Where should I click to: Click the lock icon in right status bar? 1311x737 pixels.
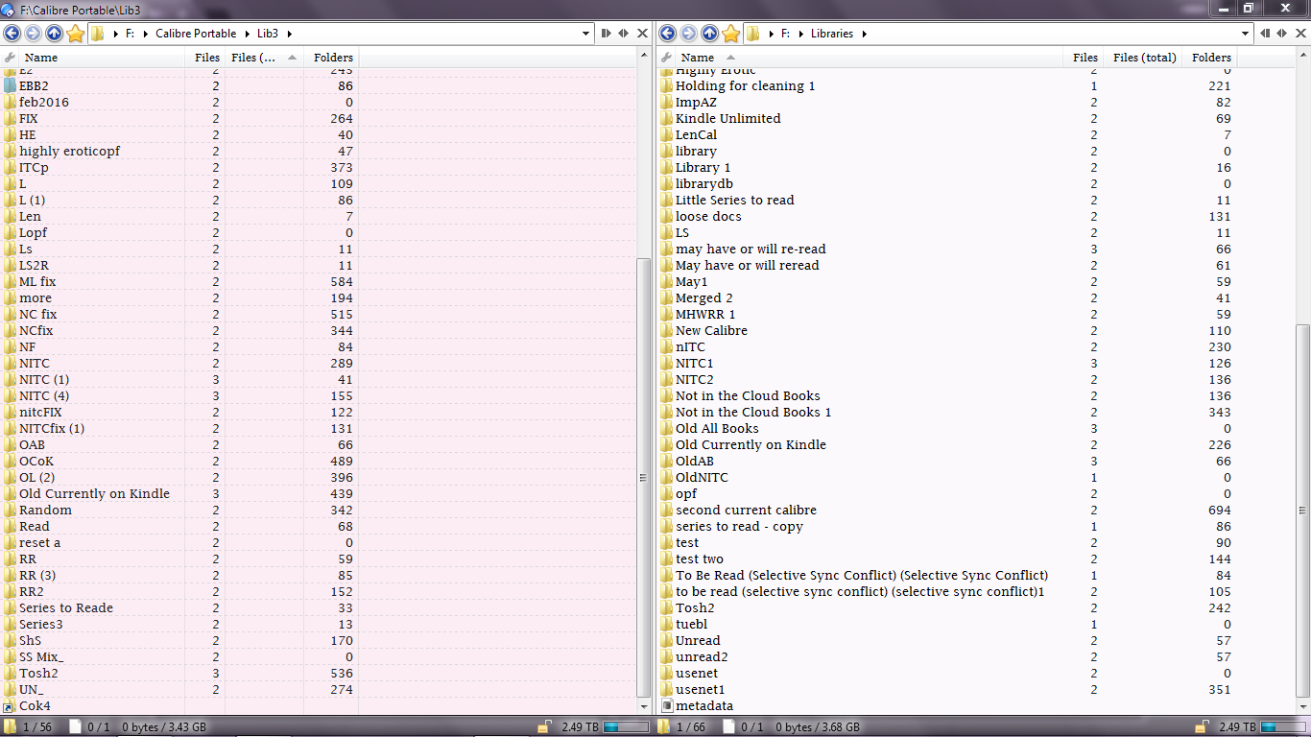click(x=1200, y=727)
